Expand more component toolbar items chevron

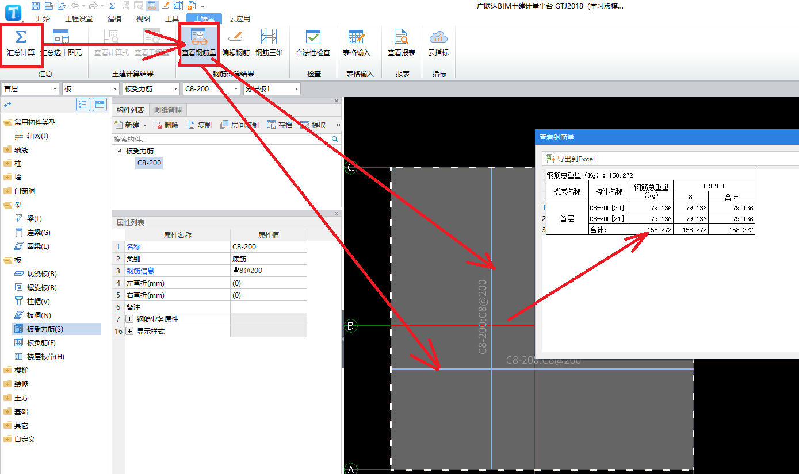pyautogui.click(x=338, y=125)
